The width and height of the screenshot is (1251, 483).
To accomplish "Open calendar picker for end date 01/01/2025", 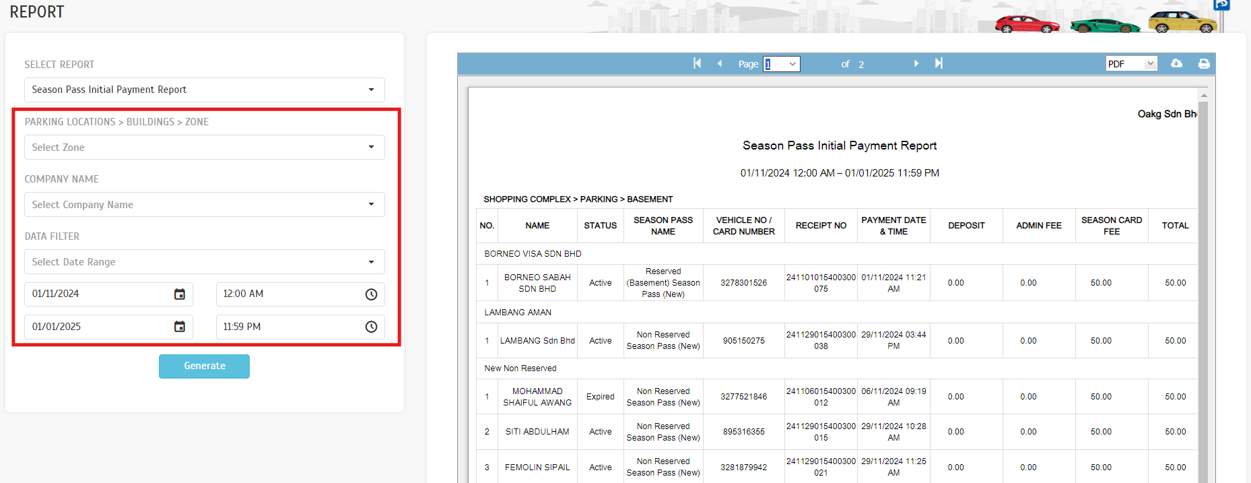I will pyautogui.click(x=180, y=327).
